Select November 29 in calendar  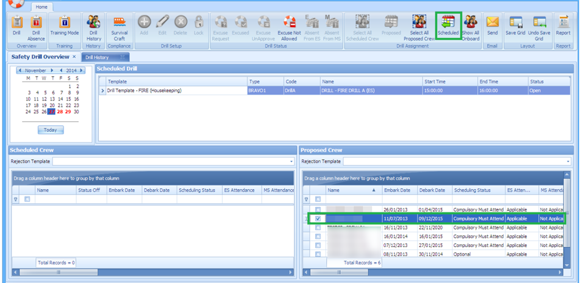tap(68, 112)
